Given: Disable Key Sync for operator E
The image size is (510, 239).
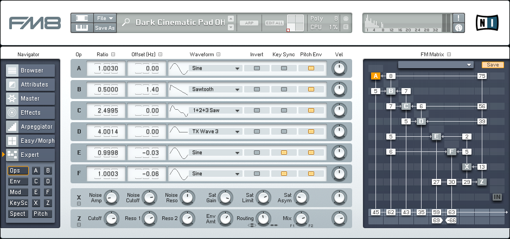Looking at the screenshot, I should (284, 152).
